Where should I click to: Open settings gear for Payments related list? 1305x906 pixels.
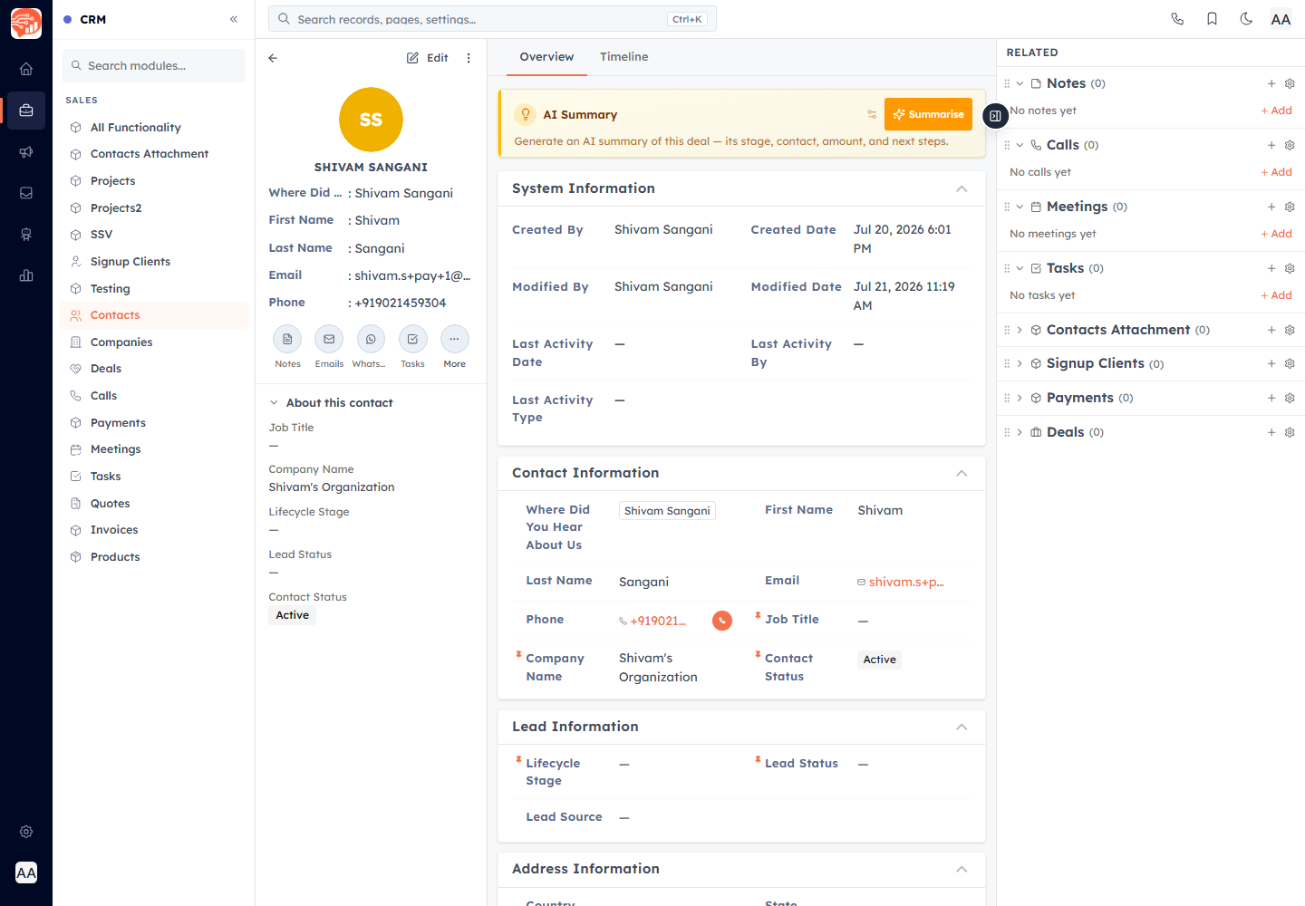click(x=1290, y=398)
